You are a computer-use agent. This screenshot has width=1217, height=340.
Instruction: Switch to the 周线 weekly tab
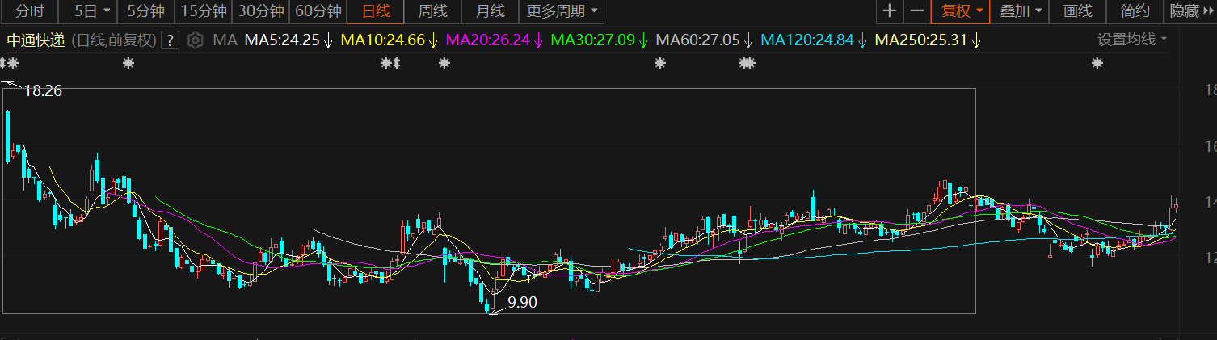(432, 11)
